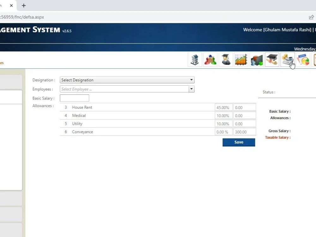Click the Save button
The image size is (316, 237).
click(x=239, y=142)
